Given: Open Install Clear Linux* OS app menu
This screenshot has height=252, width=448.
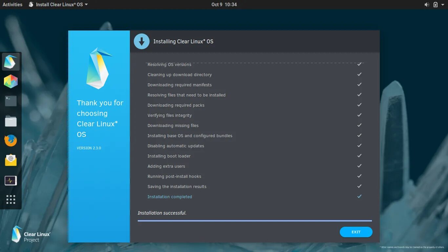Looking at the screenshot, I should (58, 5).
